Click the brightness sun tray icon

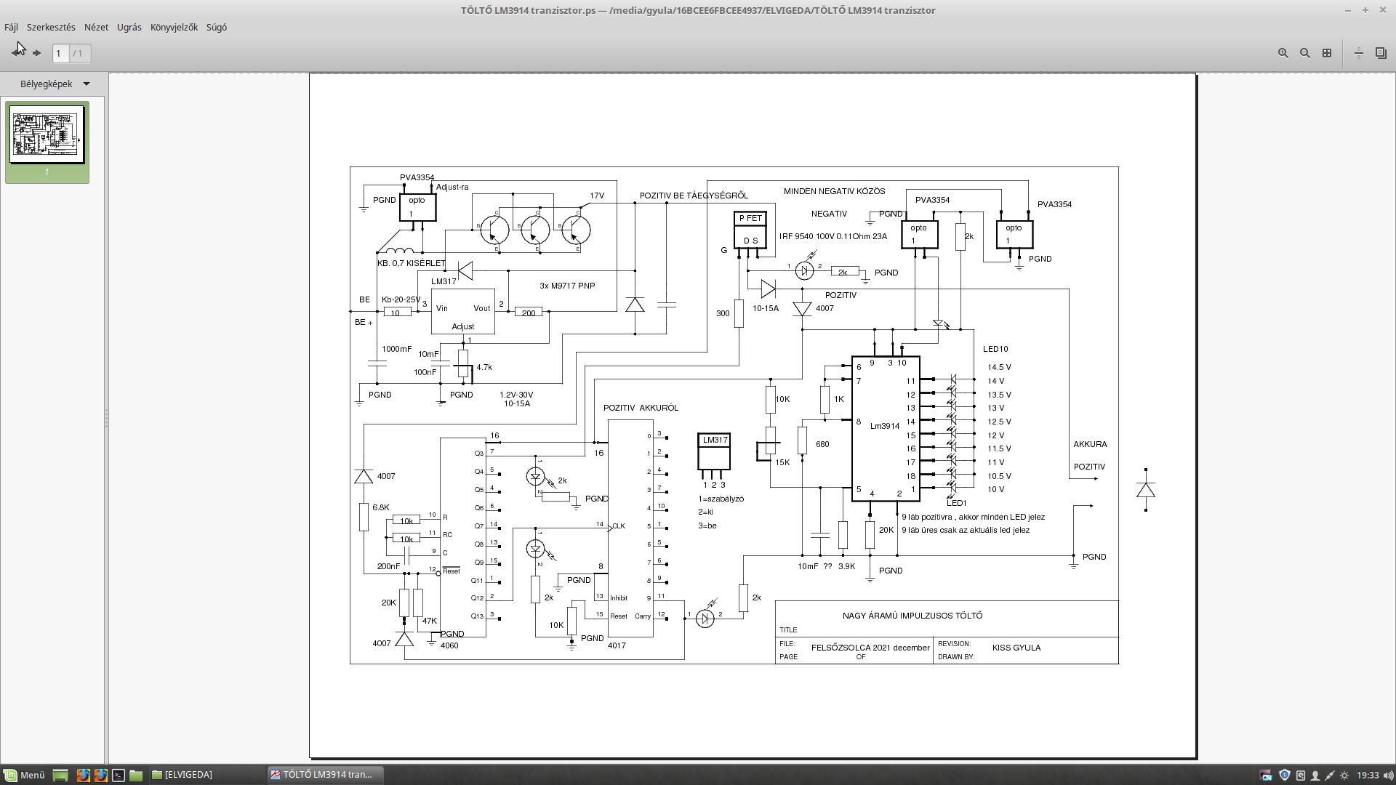pos(1344,775)
